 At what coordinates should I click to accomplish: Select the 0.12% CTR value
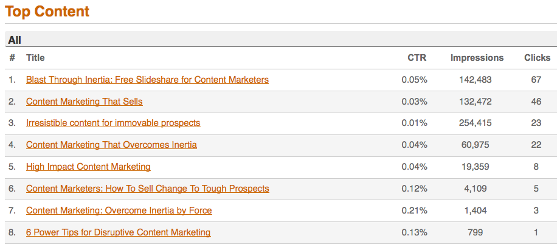(414, 189)
